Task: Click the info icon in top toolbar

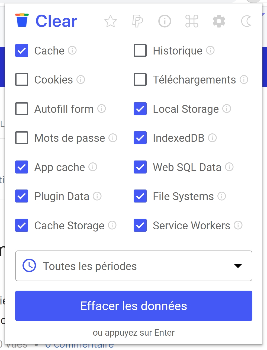Action: (x=165, y=21)
